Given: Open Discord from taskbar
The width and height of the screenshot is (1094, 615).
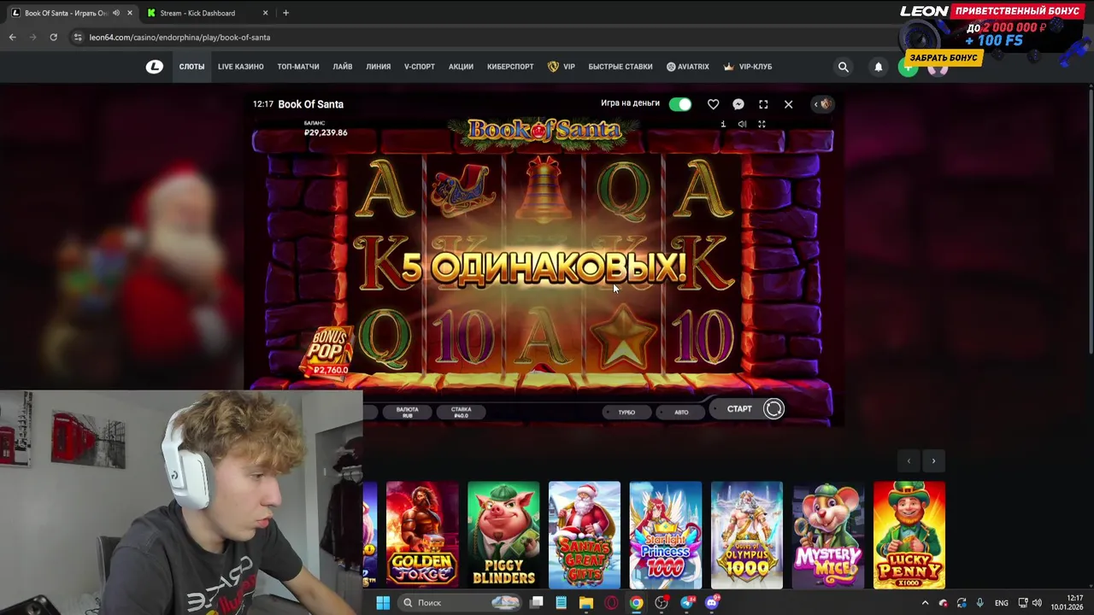Looking at the screenshot, I should (x=712, y=602).
